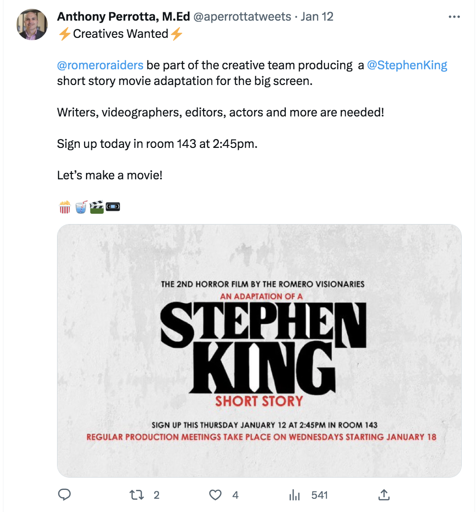Open the Jan 12 timestamp link

317,17
